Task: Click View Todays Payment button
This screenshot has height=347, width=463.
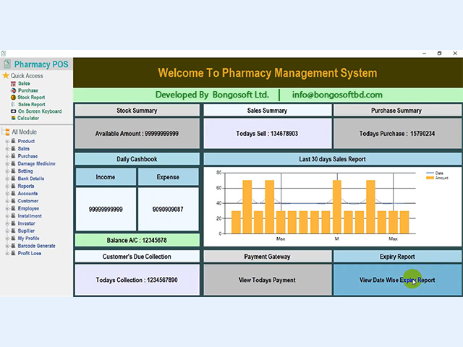Action: 267,280
